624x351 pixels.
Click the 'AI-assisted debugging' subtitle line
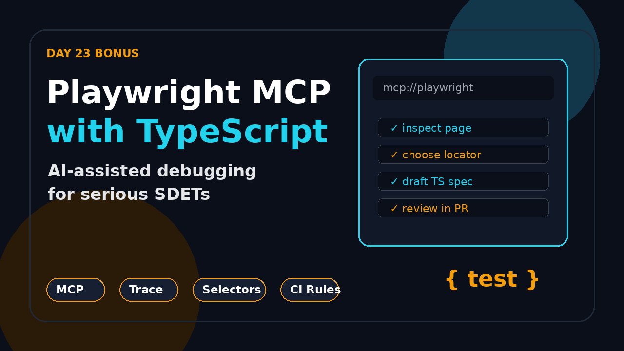click(152, 171)
